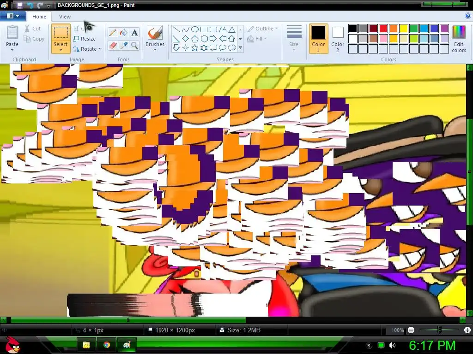Select the Magnifier tool
This screenshot has width=473, height=354.
click(x=134, y=46)
